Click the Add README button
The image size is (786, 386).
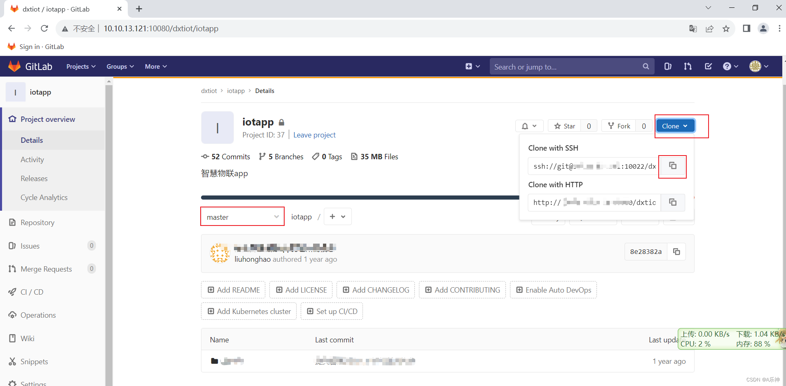click(233, 289)
